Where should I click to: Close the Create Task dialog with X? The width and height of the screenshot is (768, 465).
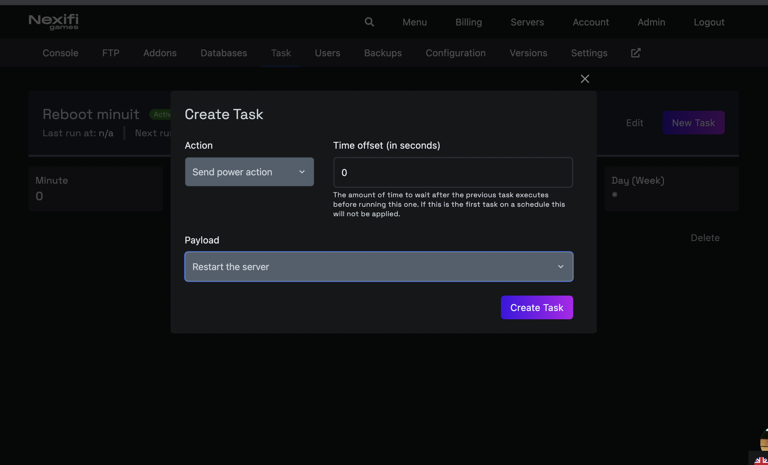[x=585, y=78]
